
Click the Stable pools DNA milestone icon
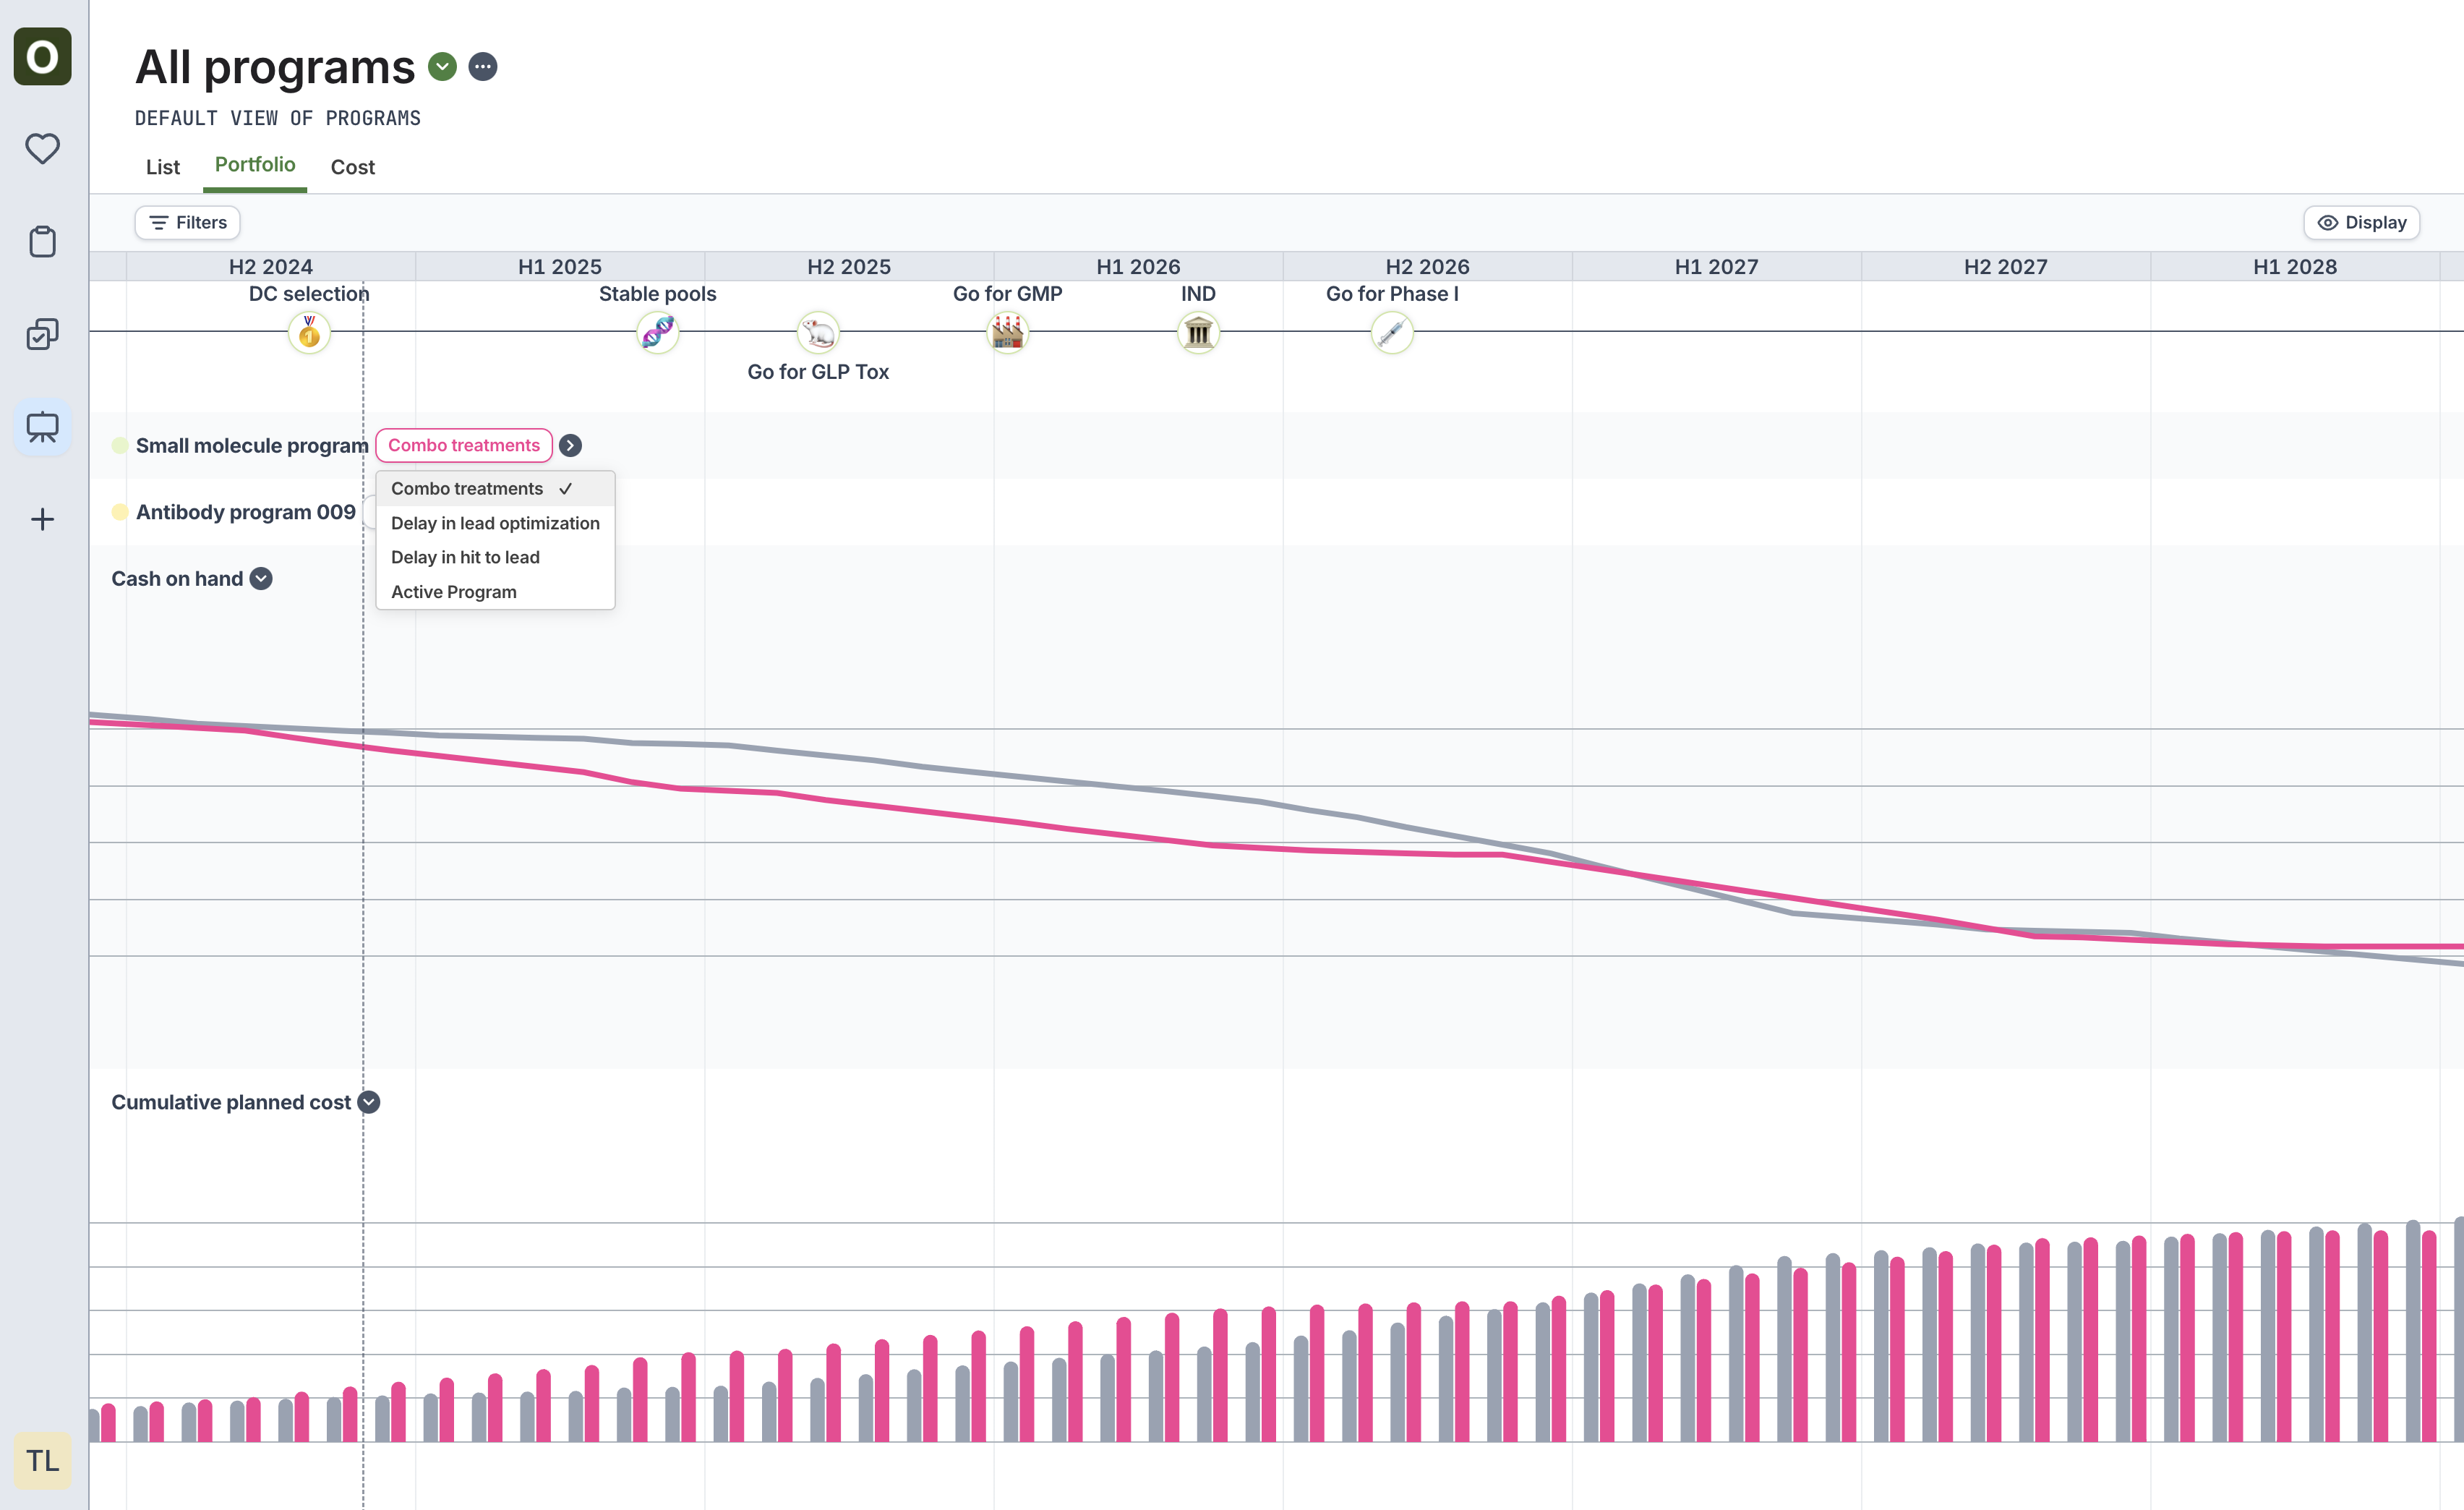point(657,332)
